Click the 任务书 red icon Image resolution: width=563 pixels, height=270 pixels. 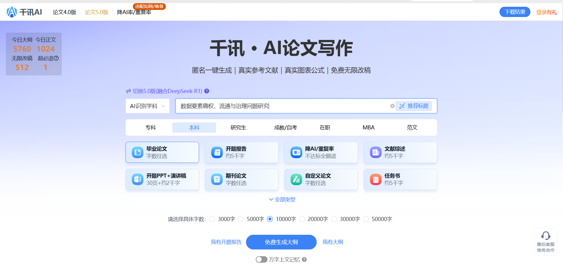[375, 179]
